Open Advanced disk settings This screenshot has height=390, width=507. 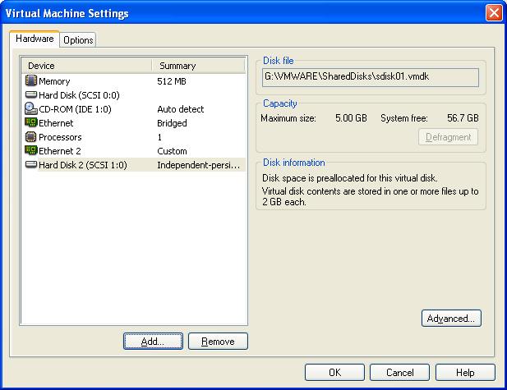click(x=450, y=318)
